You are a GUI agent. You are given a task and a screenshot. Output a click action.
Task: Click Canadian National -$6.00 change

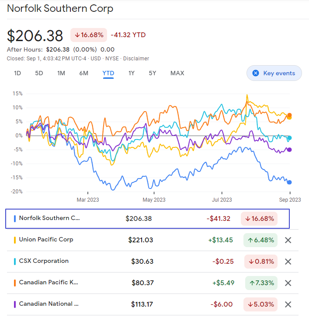coord(222,304)
